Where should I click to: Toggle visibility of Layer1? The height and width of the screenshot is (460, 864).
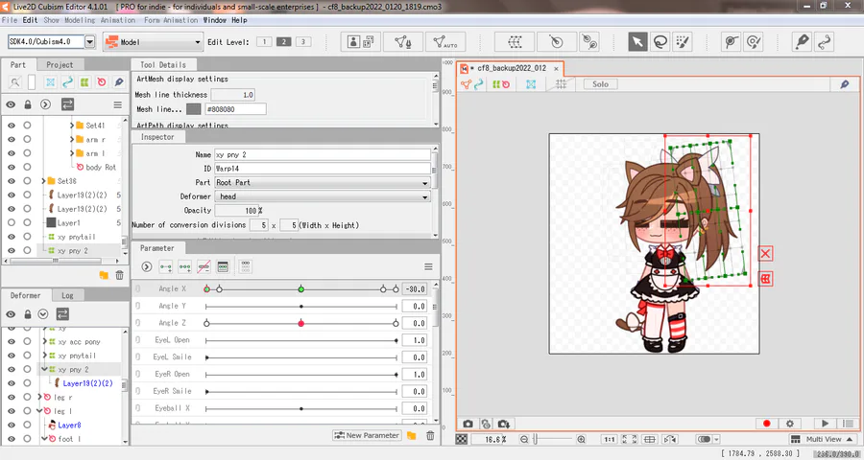pos(11,223)
